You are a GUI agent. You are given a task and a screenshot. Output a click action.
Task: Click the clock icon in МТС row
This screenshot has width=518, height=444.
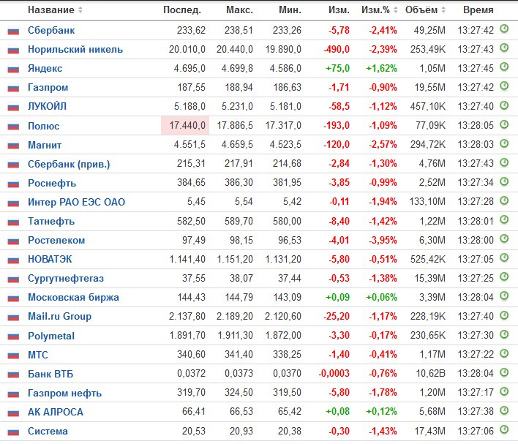[504, 353]
